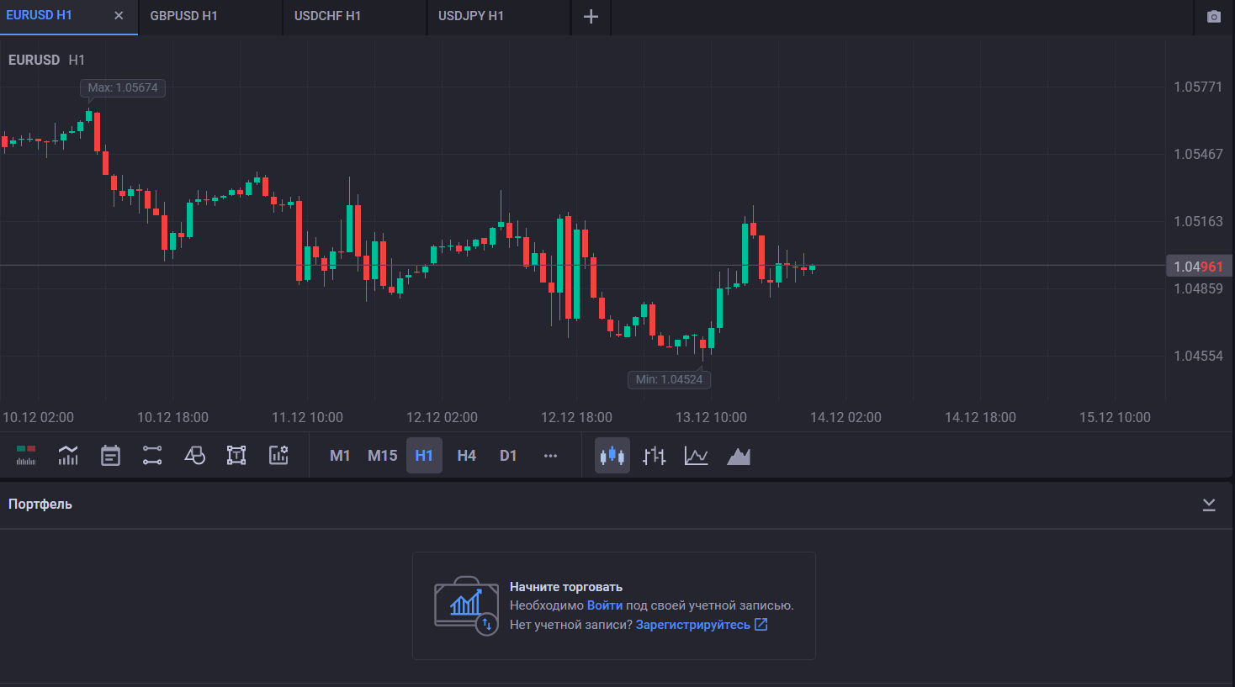Select the geometric shapes drawing tool
The width and height of the screenshot is (1235, 687).
click(x=194, y=456)
